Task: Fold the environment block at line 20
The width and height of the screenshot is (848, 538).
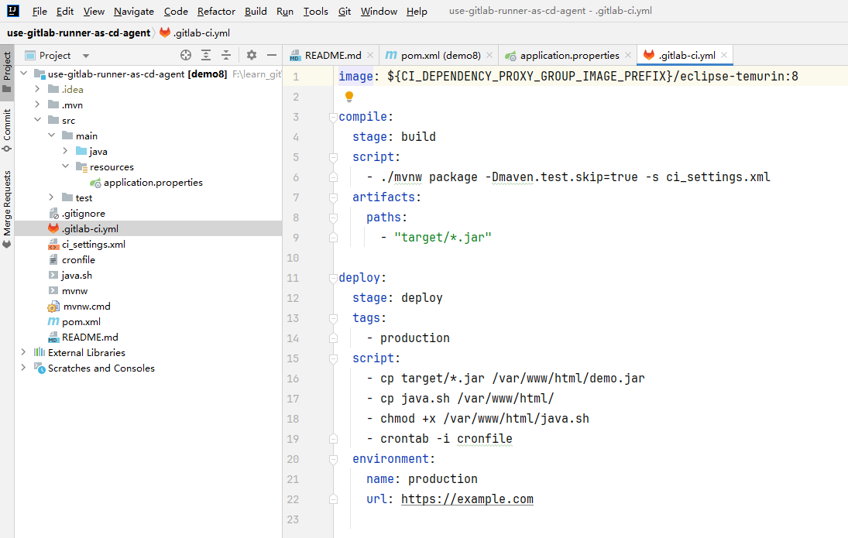Action: coord(333,459)
